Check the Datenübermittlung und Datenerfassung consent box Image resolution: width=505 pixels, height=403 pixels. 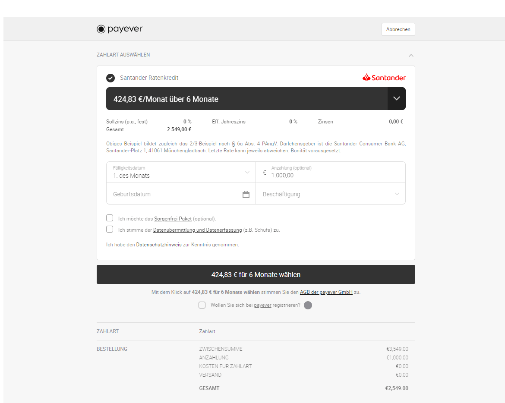[x=110, y=229]
